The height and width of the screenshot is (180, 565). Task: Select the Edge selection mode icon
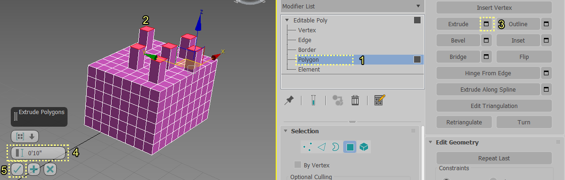coord(321,147)
